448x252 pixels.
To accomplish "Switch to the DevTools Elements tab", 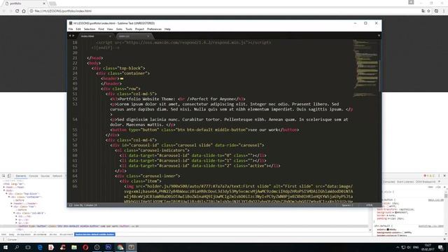I will tap(21, 176).
